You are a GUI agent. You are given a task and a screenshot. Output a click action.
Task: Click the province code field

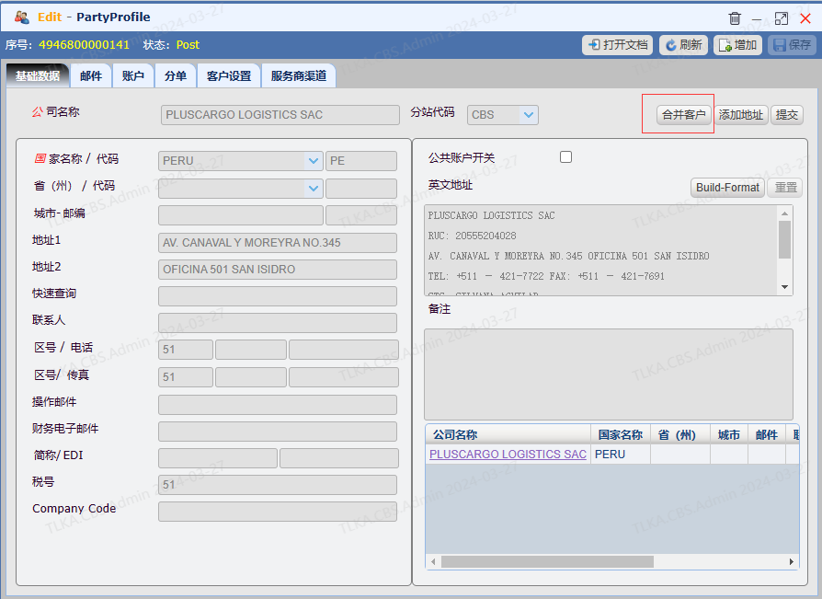pos(360,189)
